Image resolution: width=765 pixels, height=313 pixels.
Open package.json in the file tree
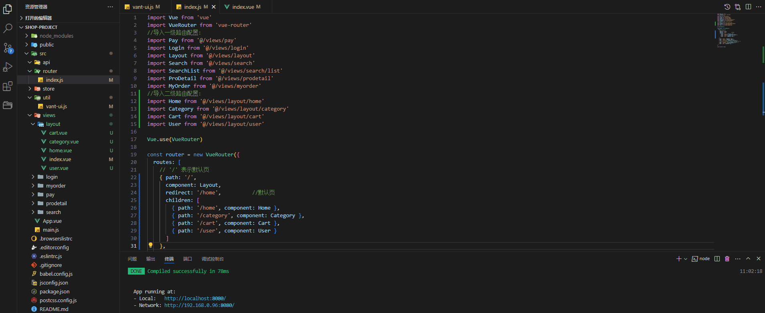[69, 292]
